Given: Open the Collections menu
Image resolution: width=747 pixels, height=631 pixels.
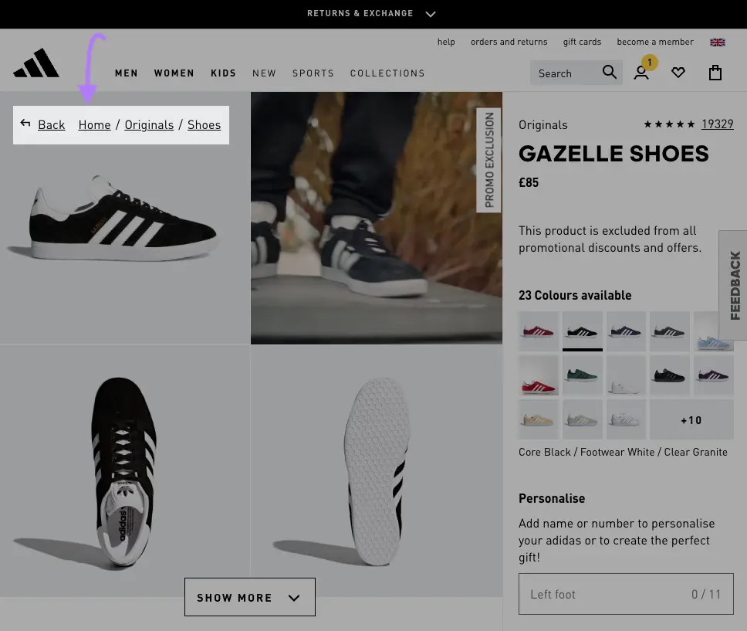Looking at the screenshot, I should (387, 73).
